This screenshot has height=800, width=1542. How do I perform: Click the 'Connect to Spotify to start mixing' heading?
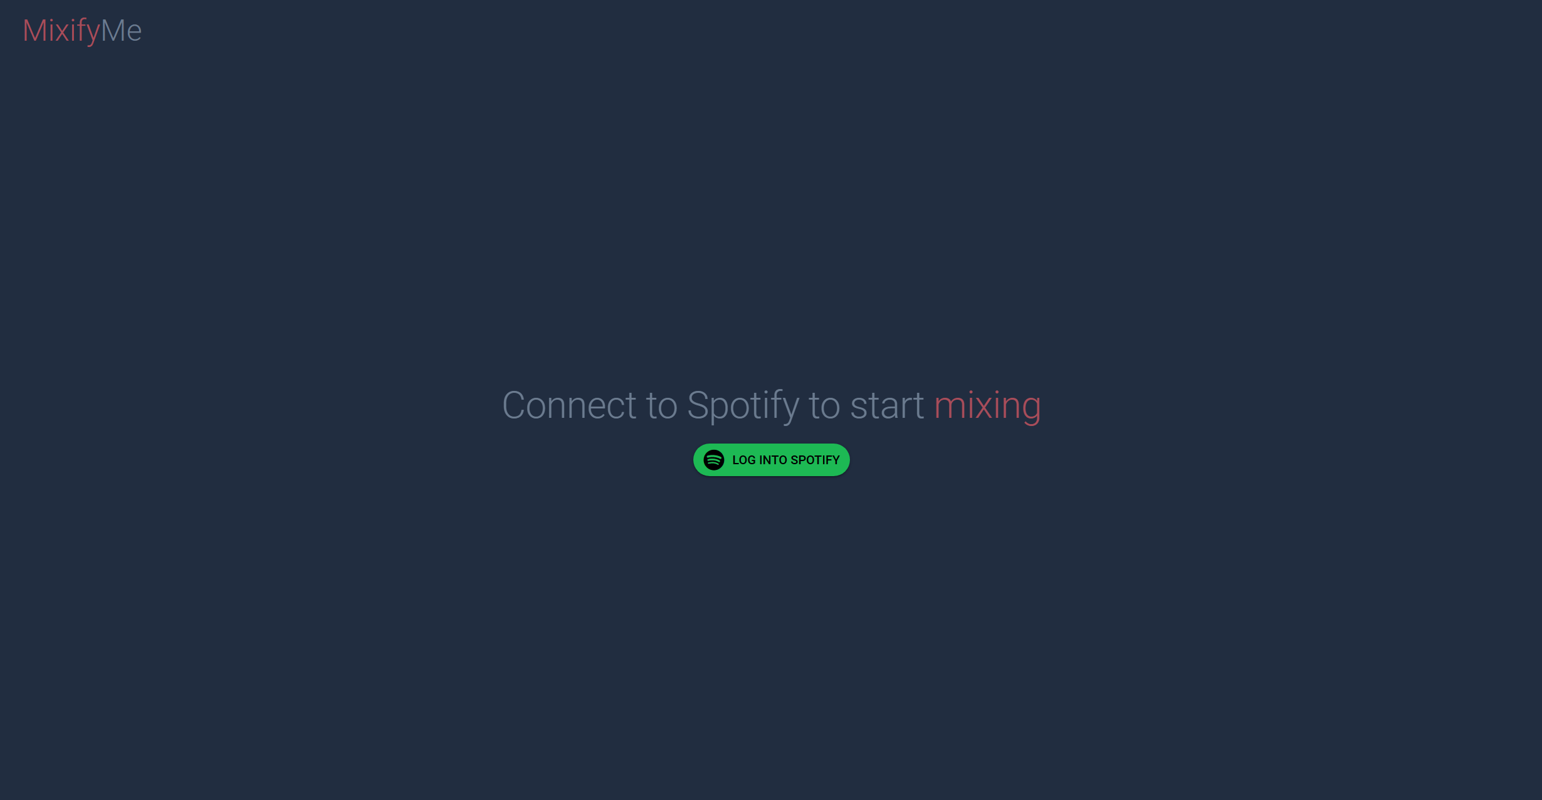click(x=772, y=406)
